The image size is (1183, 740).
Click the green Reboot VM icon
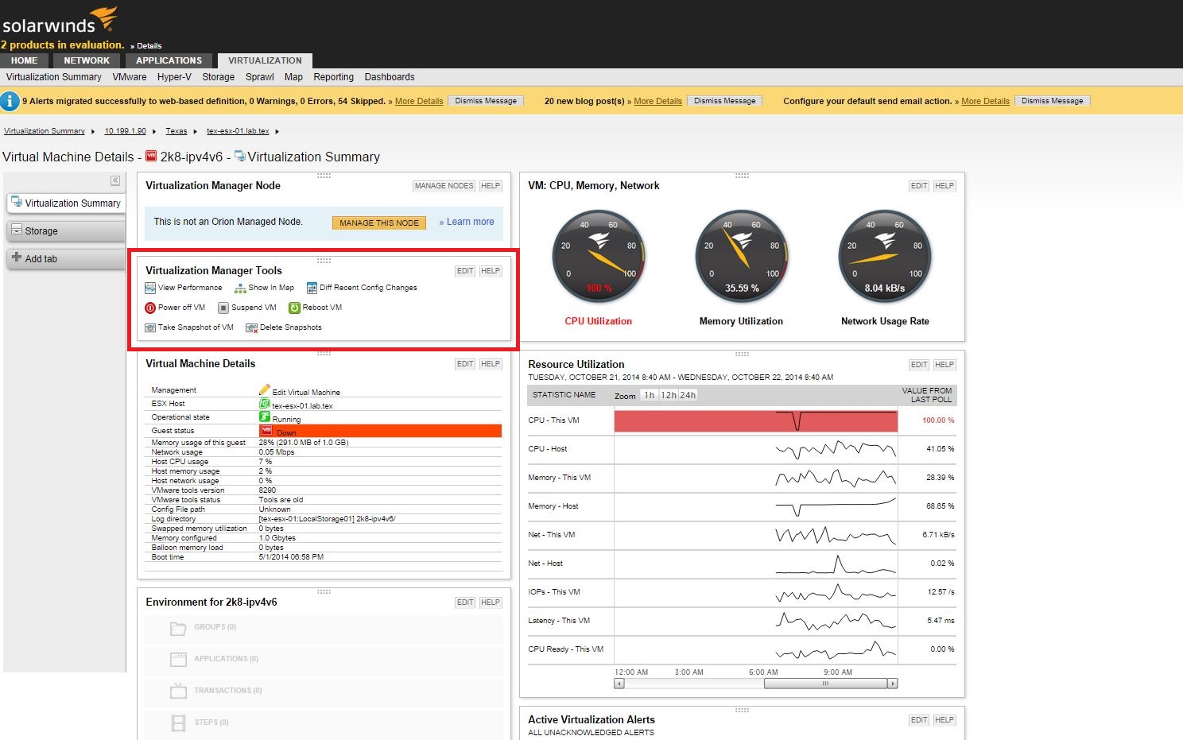pyautogui.click(x=294, y=308)
